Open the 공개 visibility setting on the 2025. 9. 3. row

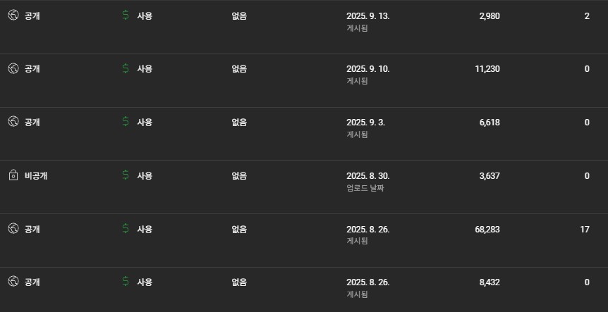tap(32, 122)
